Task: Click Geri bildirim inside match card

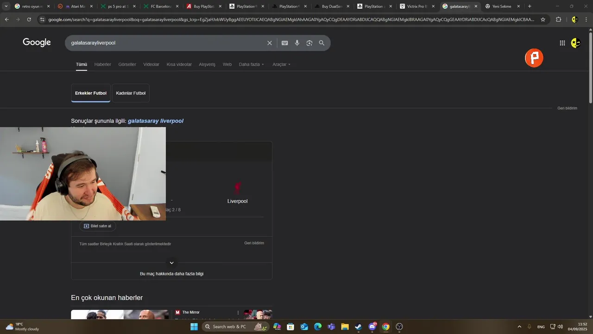Action: (x=254, y=243)
